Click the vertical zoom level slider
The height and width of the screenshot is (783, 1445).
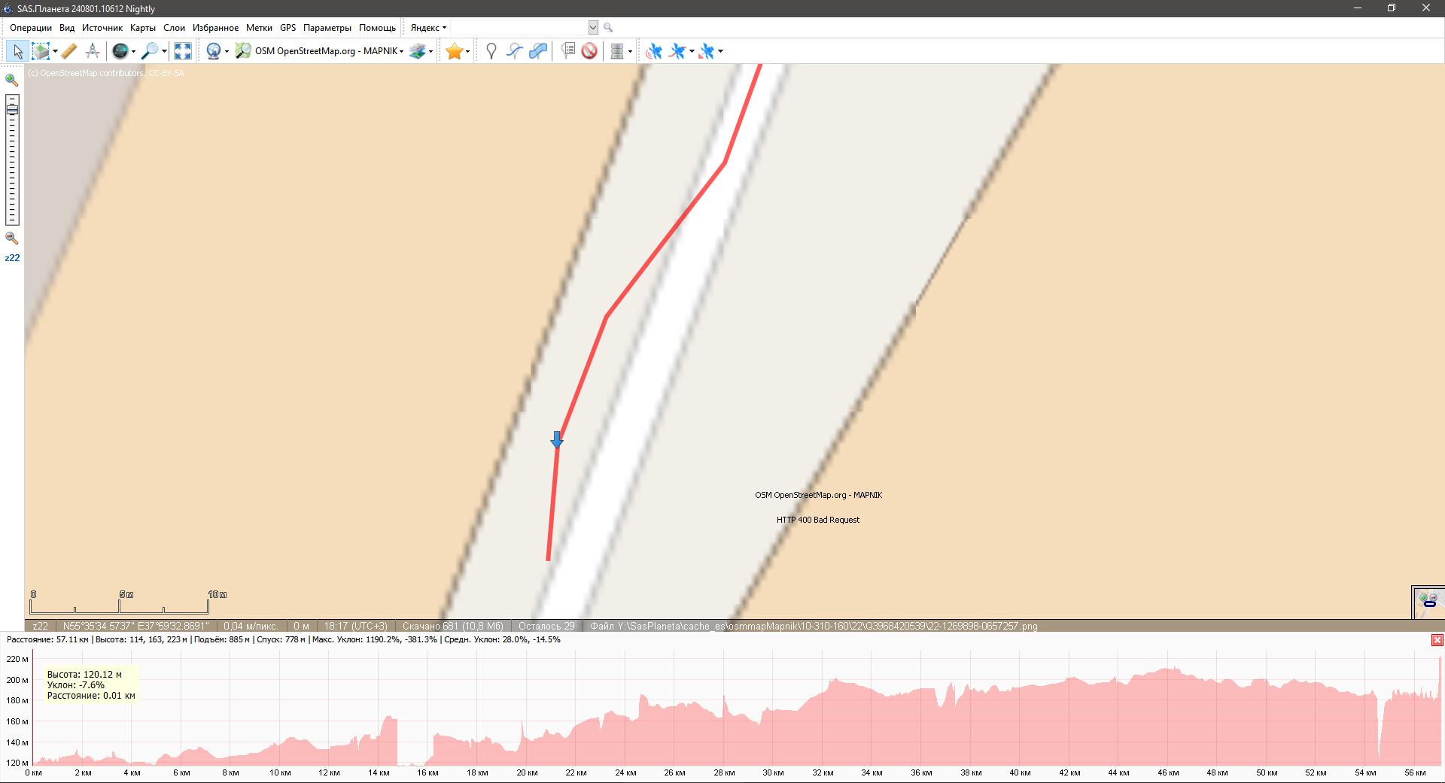click(x=12, y=159)
